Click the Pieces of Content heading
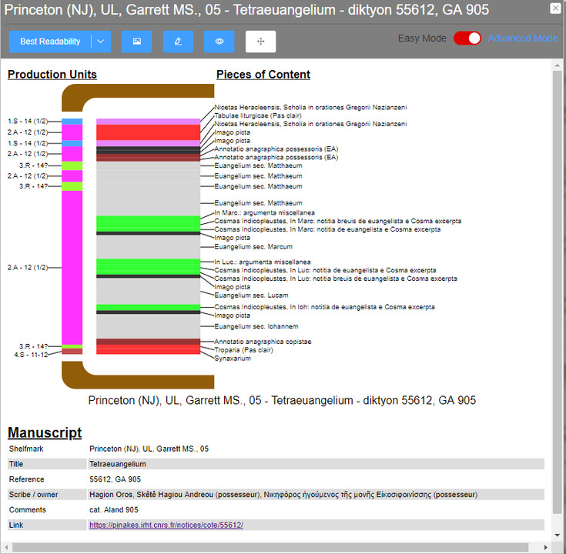The height and width of the screenshot is (554, 566). (x=263, y=75)
